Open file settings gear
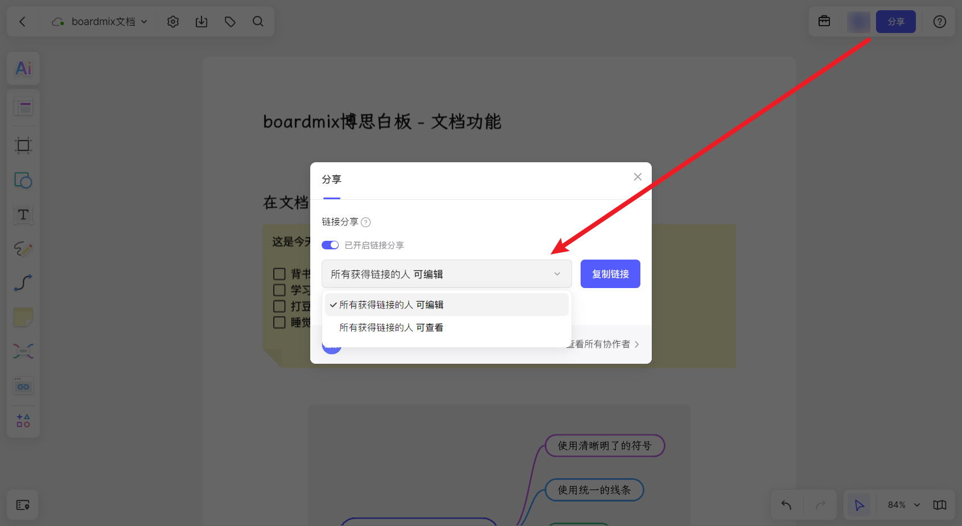Viewport: 962px width, 526px height. point(172,21)
